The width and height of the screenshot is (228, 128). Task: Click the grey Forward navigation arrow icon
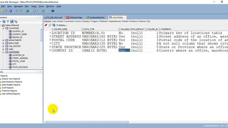[x=34, y=11]
